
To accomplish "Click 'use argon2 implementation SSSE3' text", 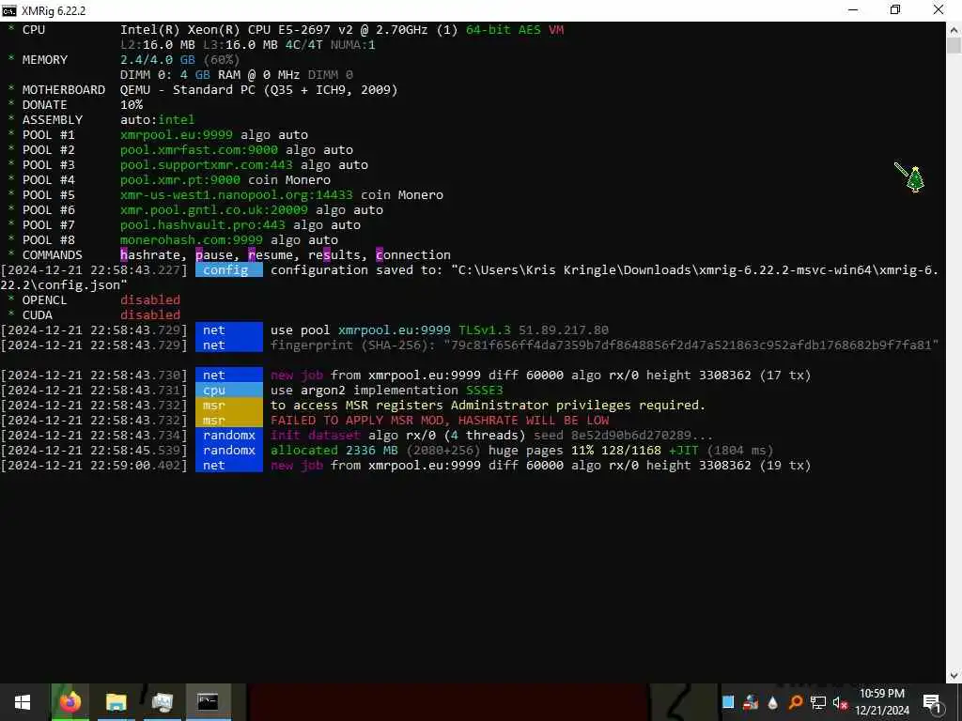I will pos(386,390).
